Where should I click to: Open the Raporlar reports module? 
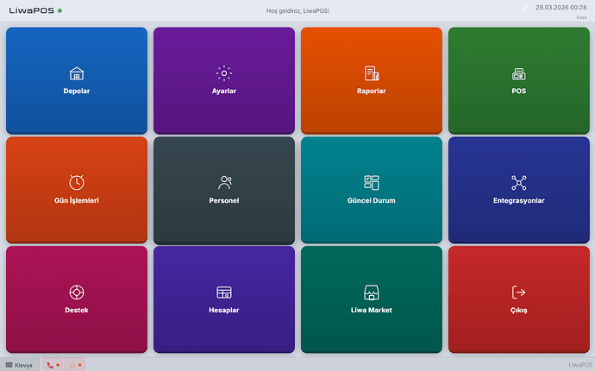(371, 80)
